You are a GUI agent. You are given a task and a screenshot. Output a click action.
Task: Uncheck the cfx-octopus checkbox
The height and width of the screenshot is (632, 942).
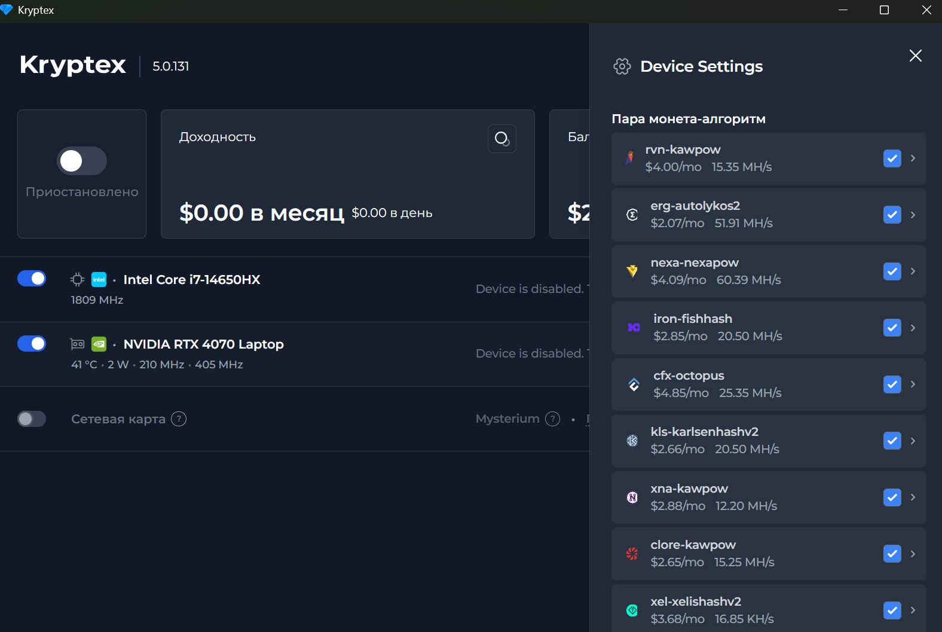click(x=892, y=384)
